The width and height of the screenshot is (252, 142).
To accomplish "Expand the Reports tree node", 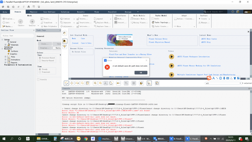I will pyautogui.click(x=6, y=63).
